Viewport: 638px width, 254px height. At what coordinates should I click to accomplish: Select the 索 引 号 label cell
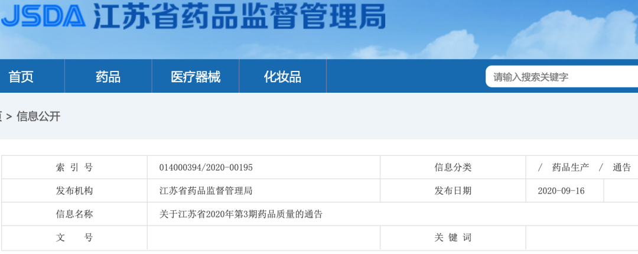coord(74,167)
